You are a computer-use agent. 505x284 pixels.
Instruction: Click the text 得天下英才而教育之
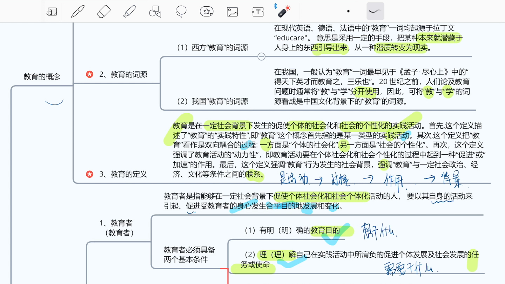point(307,82)
